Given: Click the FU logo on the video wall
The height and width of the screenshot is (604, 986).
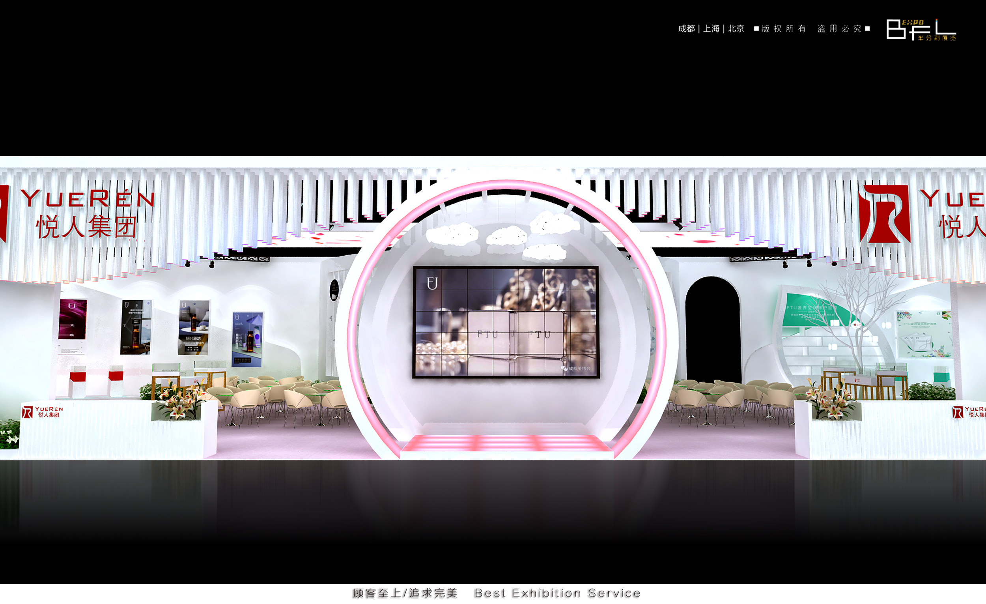Looking at the screenshot, I should coord(432,283).
